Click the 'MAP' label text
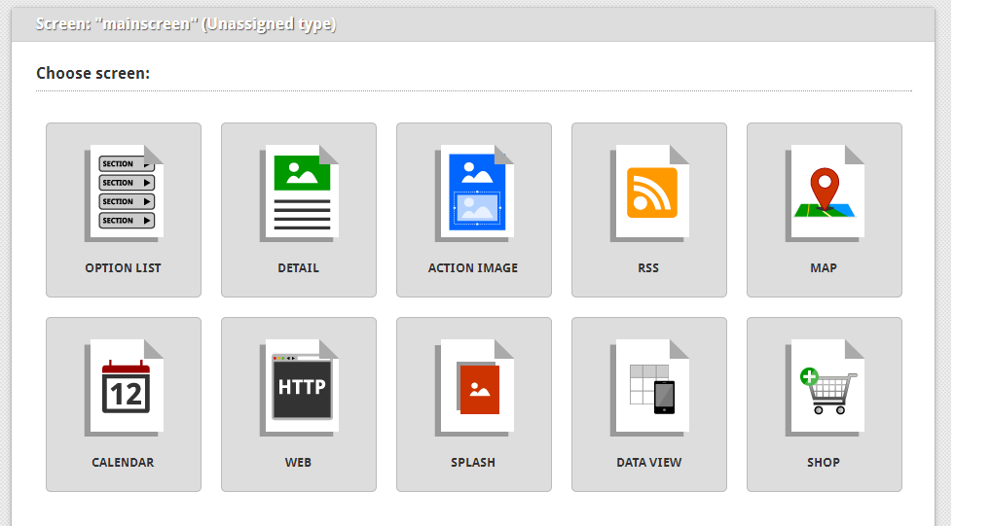This screenshot has width=991, height=526. pyautogui.click(x=824, y=267)
